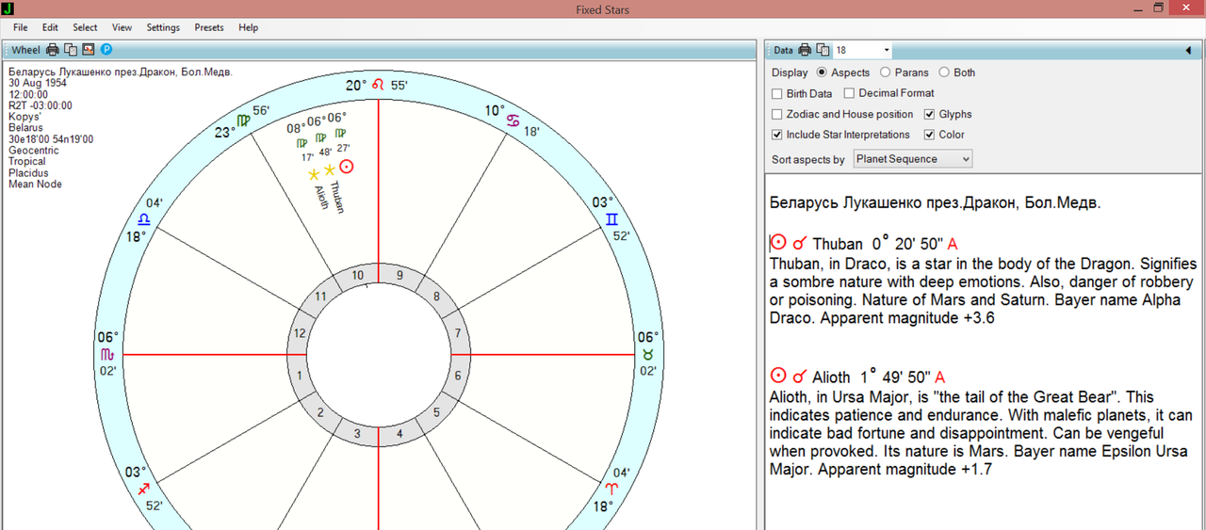Viewport: 1206px width, 530px height.
Task: Click the Libra glyph on the wheel rim
Action: coord(143,219)
